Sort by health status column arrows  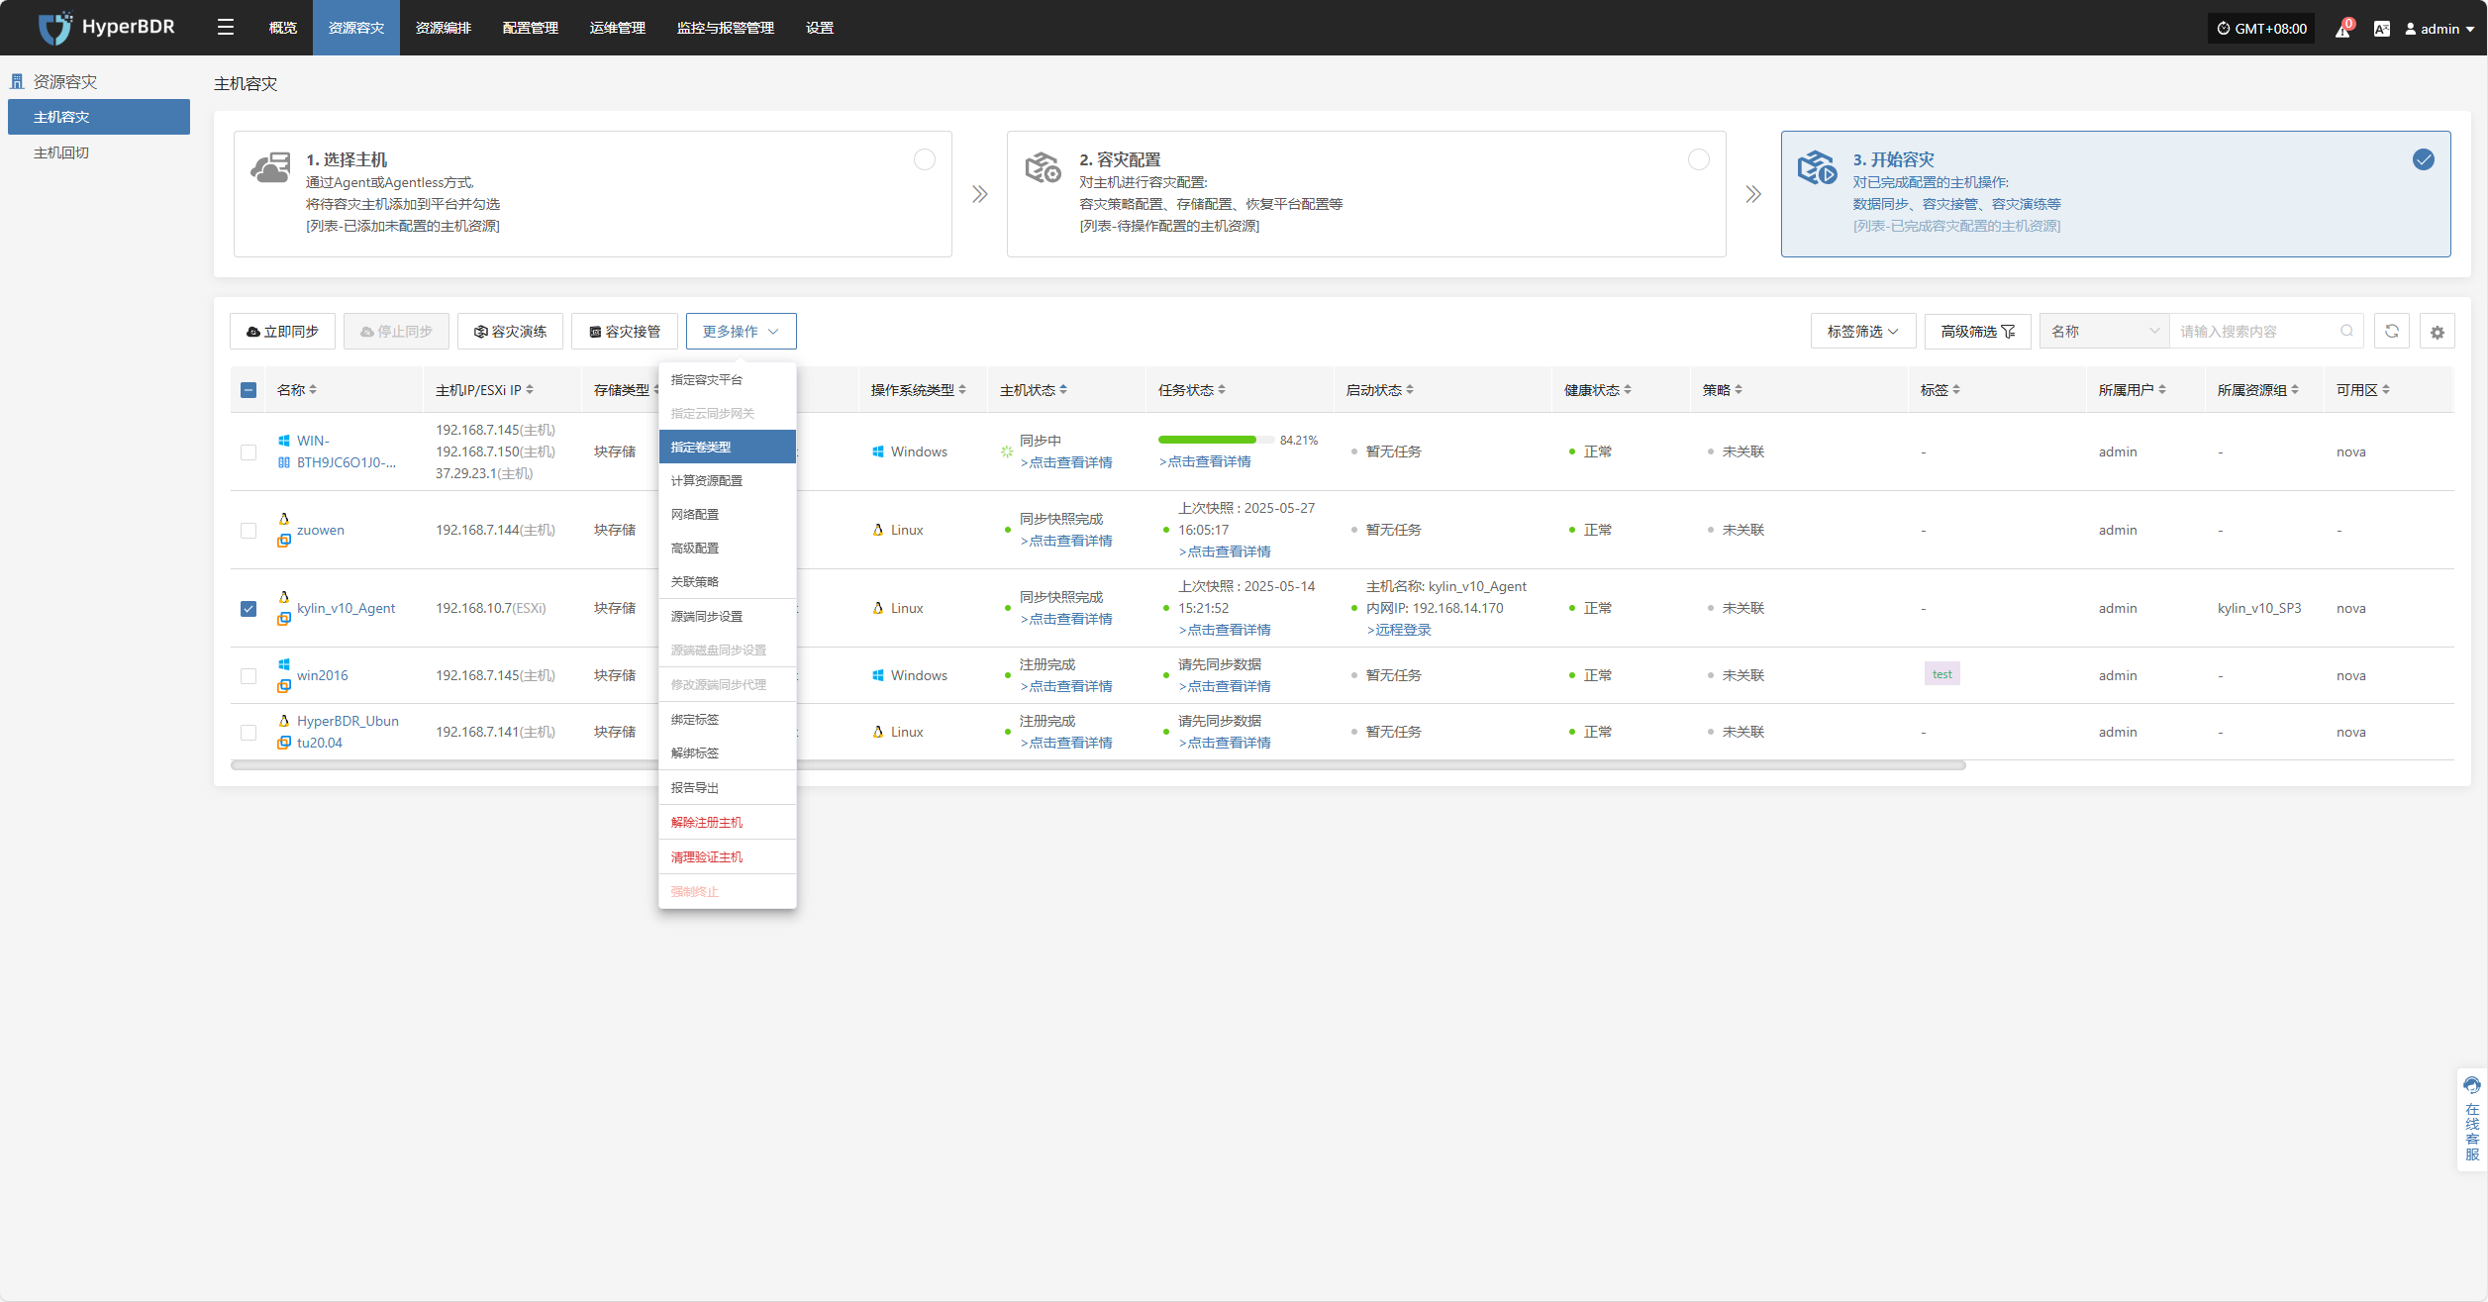1628,389
